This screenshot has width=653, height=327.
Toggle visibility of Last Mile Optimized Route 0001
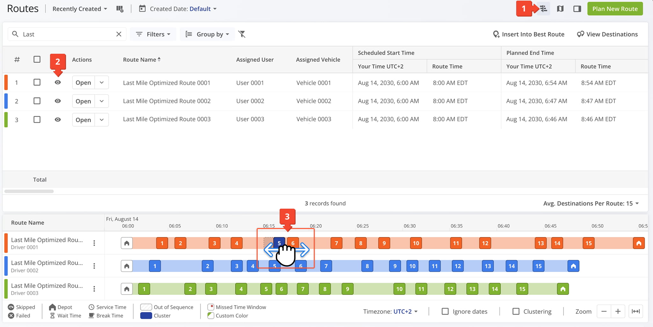click(x=58, y=82)
